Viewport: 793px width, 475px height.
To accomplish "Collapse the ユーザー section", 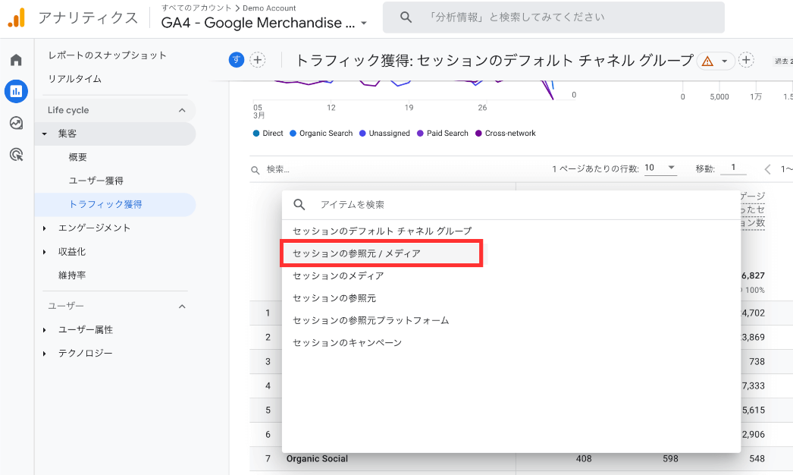I will coord(182,307).
